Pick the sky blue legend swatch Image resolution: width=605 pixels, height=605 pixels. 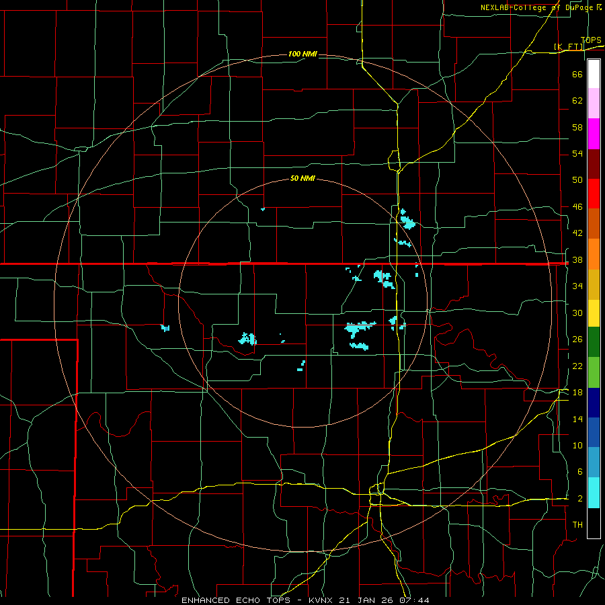coord(594,462)
